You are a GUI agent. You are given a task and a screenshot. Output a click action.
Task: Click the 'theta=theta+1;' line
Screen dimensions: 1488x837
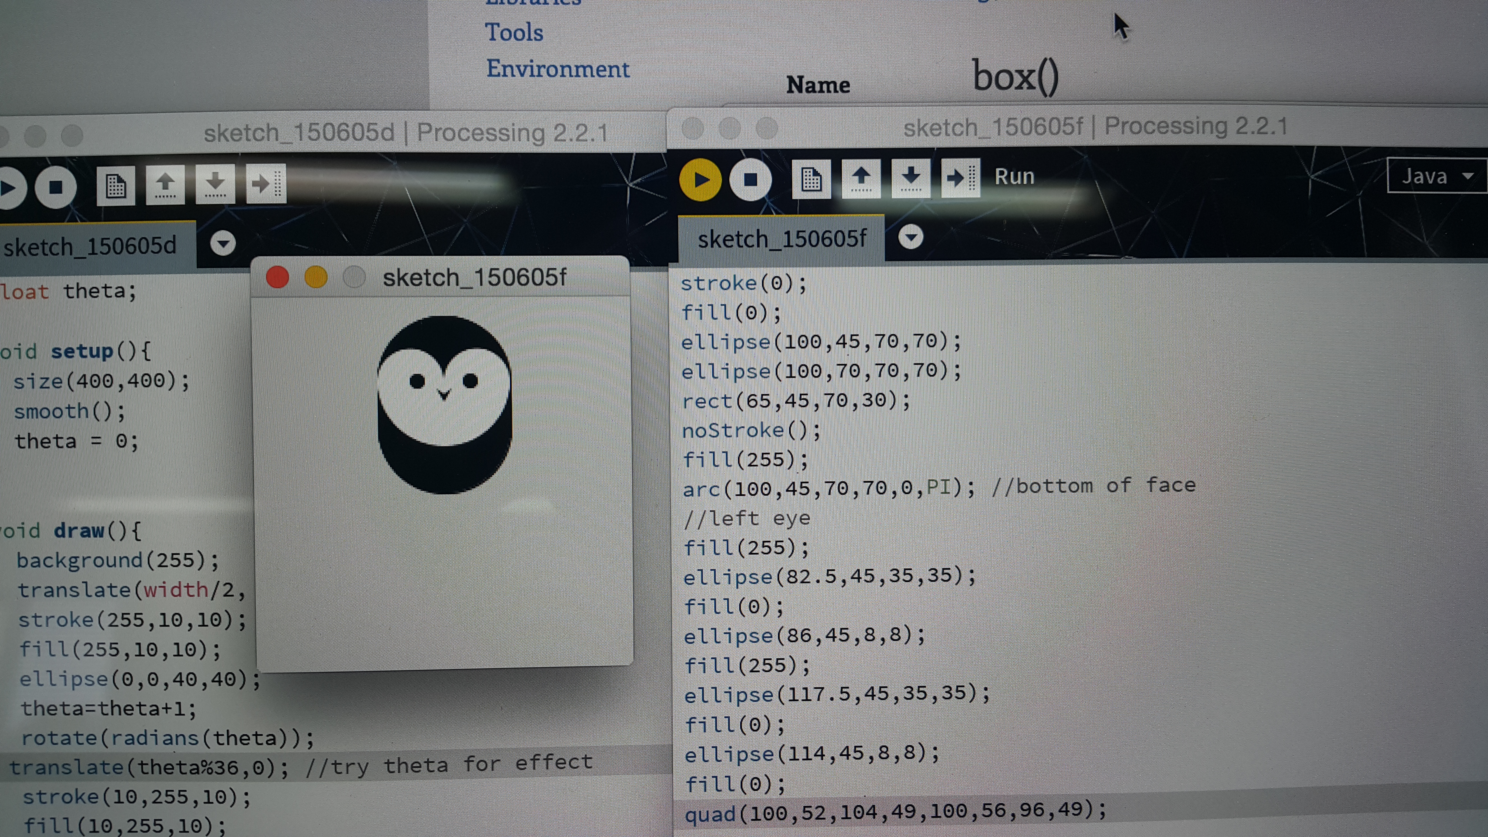tap(109, 708)
